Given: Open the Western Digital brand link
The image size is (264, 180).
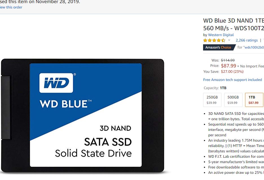Looking at the screenshot, I should click(x=221, y=35).
